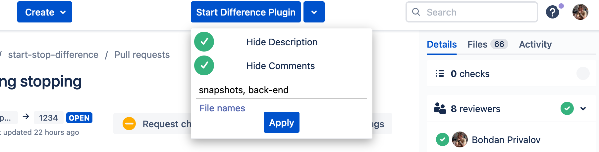The width and height of the screenshot is (599, 152).
Task: Toggle the Hide Description checkbox
Action: 204,42
